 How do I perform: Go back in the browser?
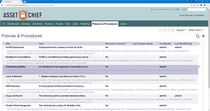2,5
